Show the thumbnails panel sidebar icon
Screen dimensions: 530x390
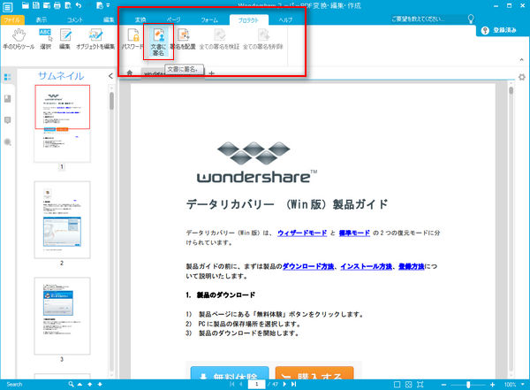[7, 77]
